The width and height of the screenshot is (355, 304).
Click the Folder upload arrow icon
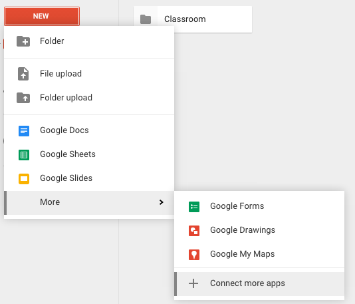click(23, 98)
